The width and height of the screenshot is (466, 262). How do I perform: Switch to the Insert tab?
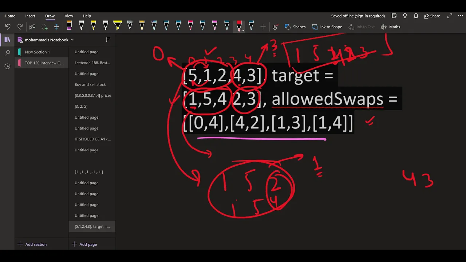tap(30, 16)
